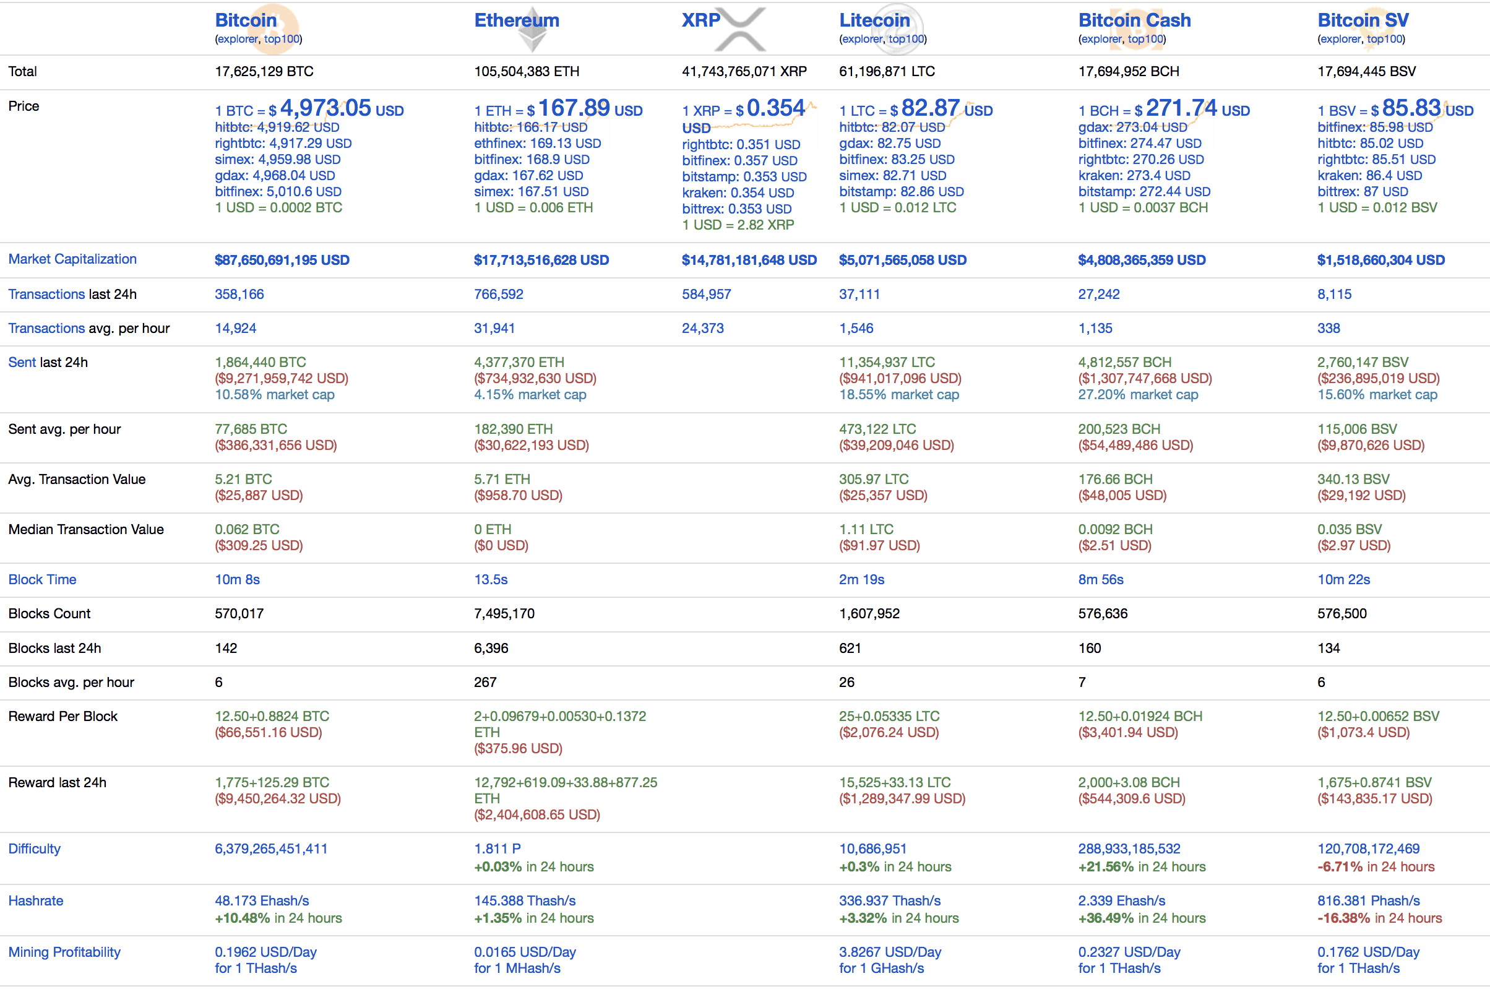The image size is (1490, 989).
Task: Click Ethereum transactions count 766,592
Action: [x=498, y=295]
